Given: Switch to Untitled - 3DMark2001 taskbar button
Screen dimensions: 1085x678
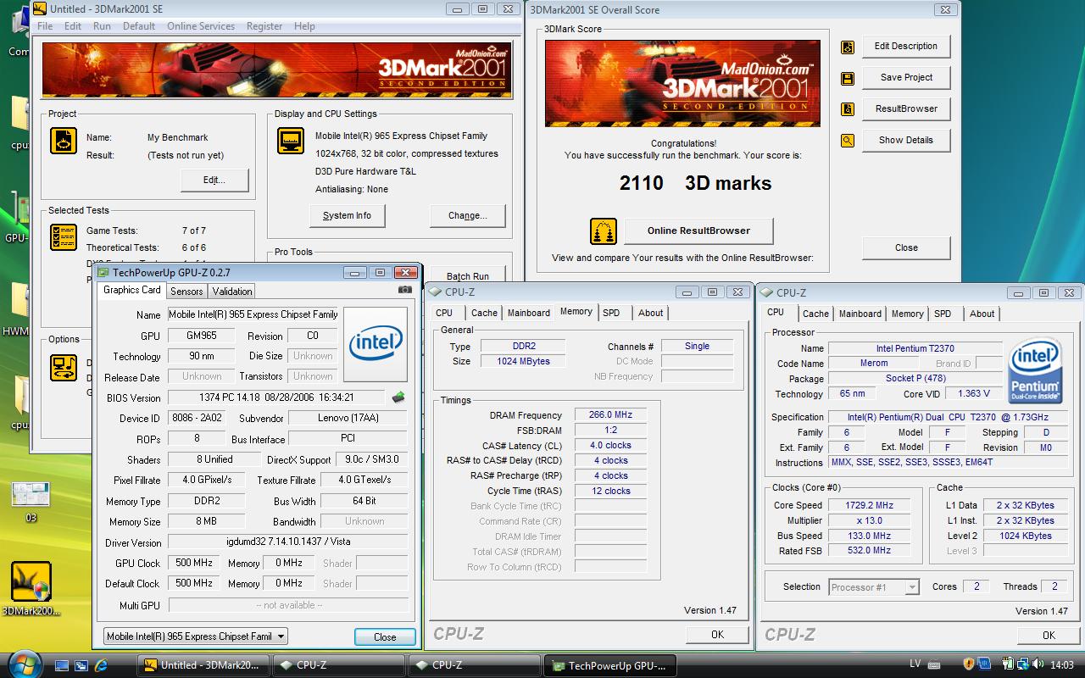Looking at the screenshot, I should click(203, 665).
